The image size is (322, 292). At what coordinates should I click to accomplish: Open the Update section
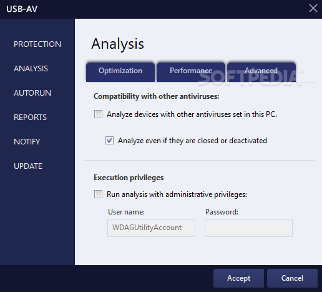click(x=28, y=166)
